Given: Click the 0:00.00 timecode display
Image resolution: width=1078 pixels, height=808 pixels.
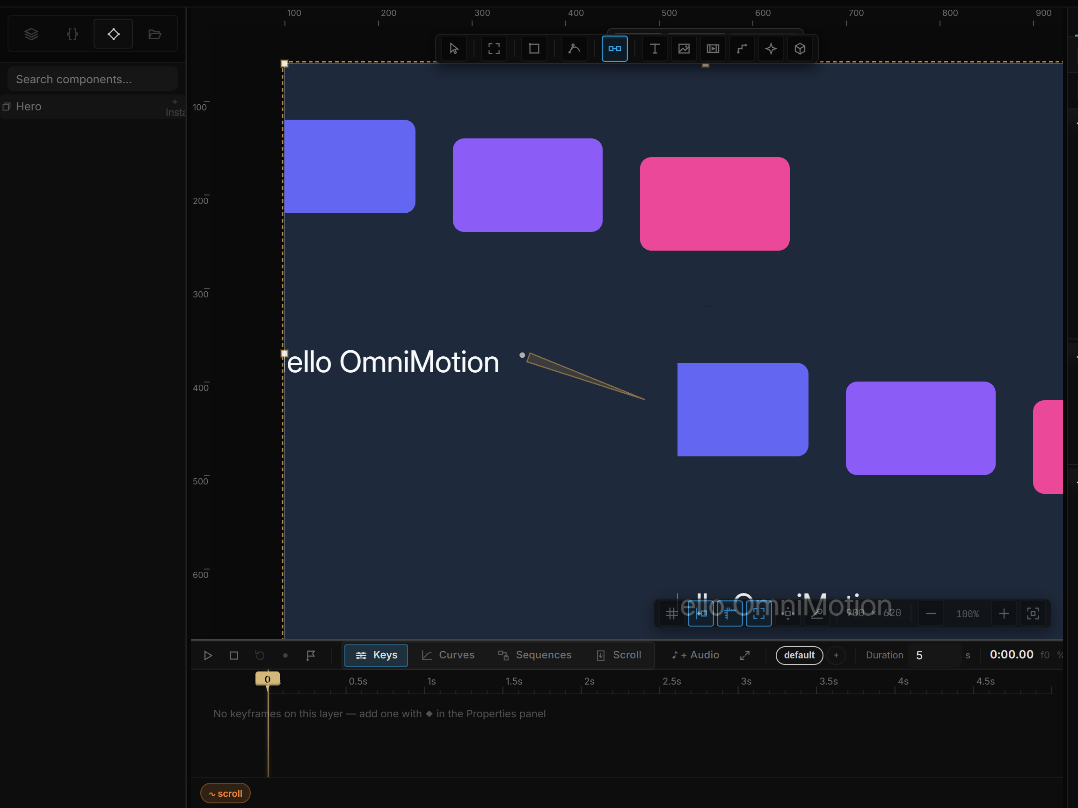Looking at the screenshot, I should click(1011, 655).
